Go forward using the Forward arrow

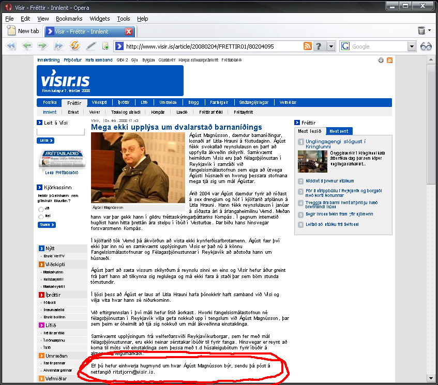tap(42, 45)
